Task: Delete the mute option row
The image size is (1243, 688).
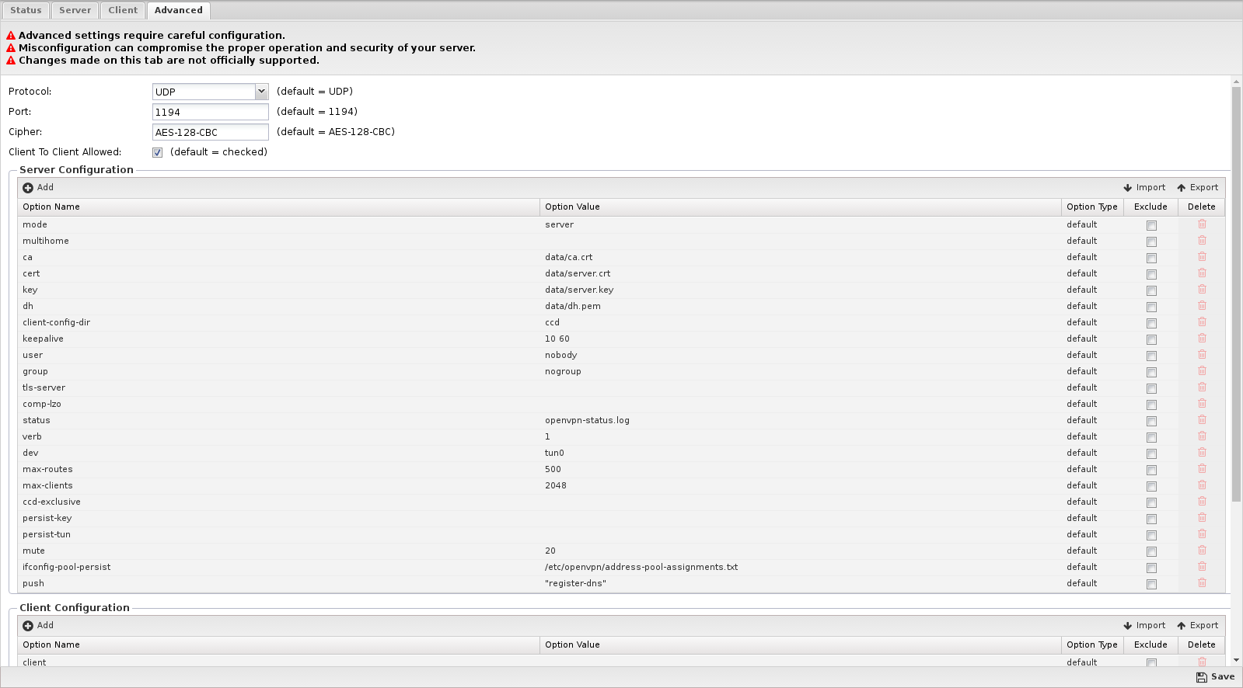Action: pos(1202,551)
